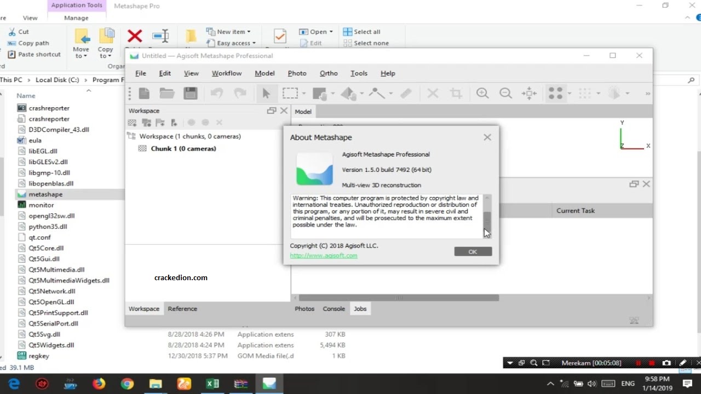Open Excel from the taskbar
The height and width of the screenshot is (394, 701).
click(212, 384)
